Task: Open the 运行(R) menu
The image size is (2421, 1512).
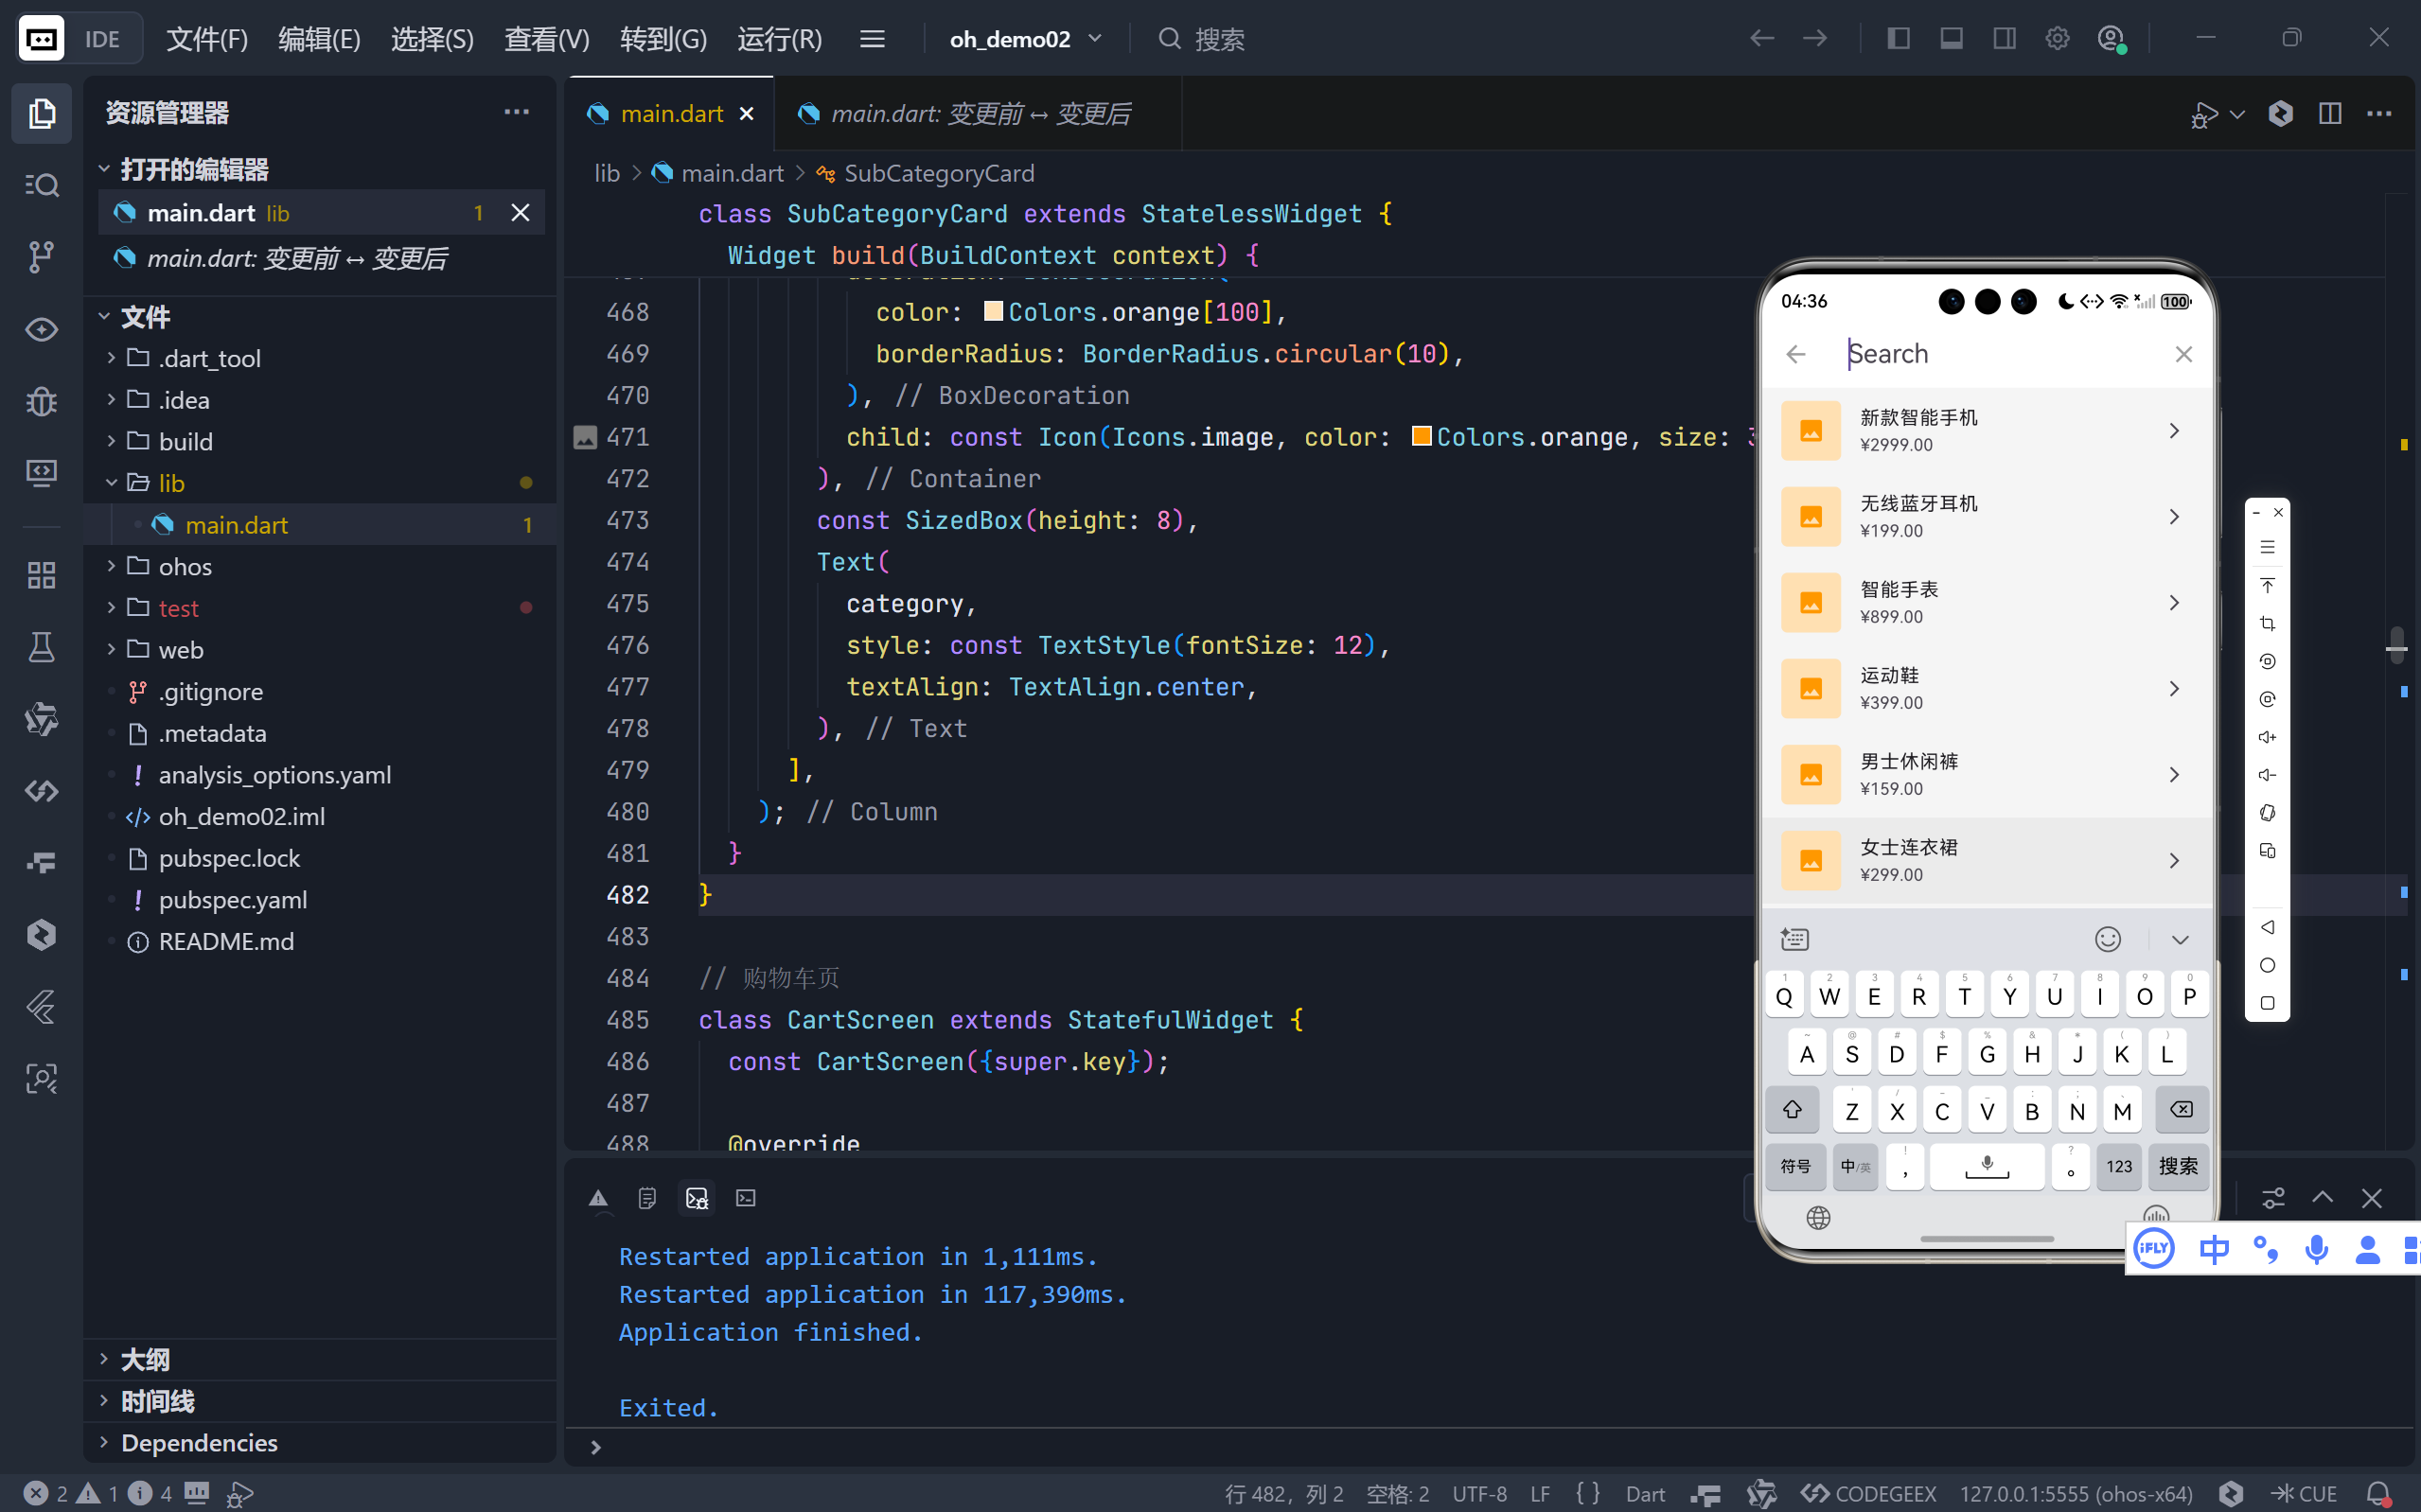Action: (x=779, y=39)
